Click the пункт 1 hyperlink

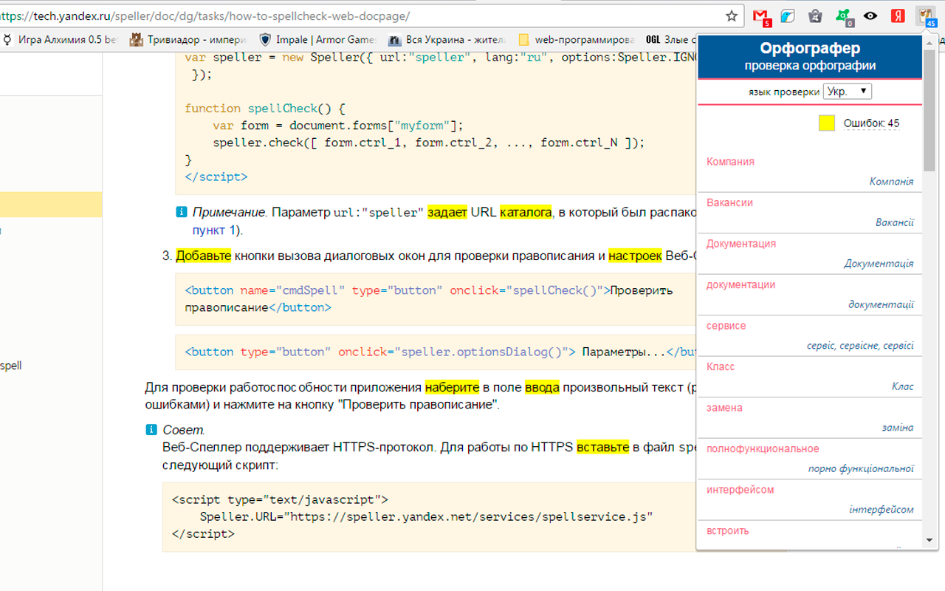click(x=213, y=230)
